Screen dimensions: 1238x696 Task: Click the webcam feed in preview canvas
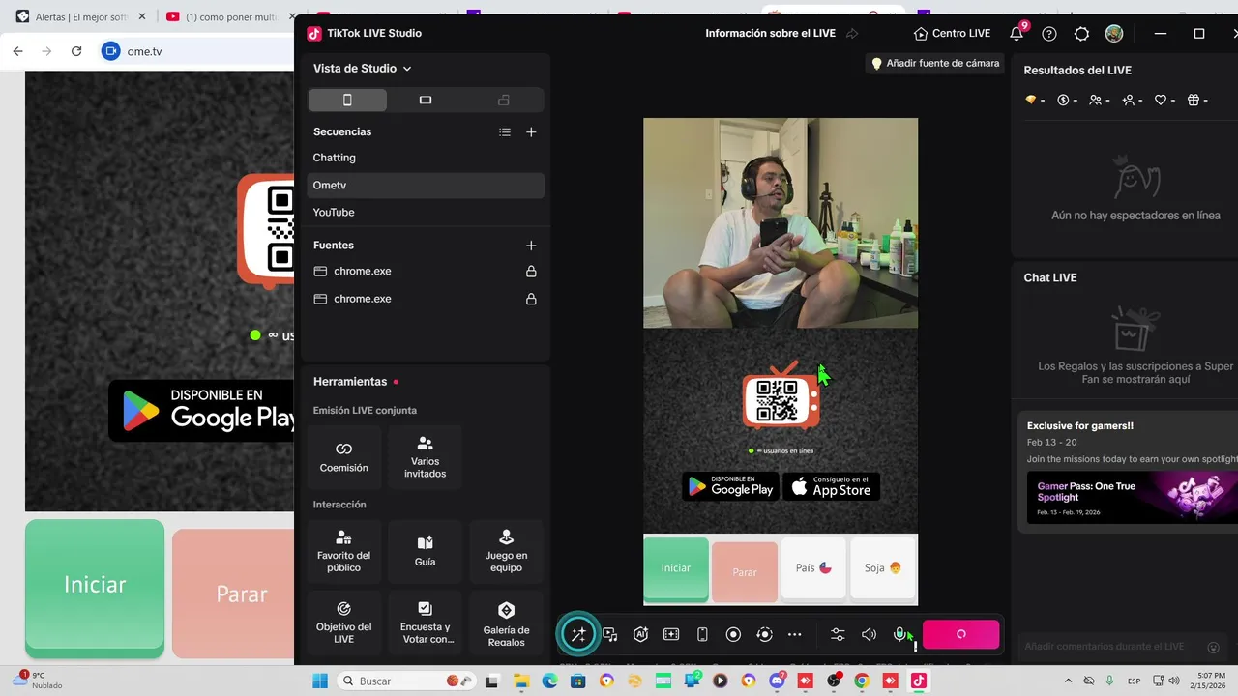pos(781,223)
